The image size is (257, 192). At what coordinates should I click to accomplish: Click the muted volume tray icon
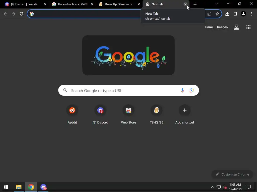(225, 187)
